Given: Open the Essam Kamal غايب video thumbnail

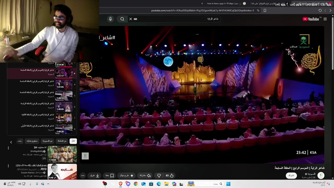Looking at the screenshot, I should (x=62, y=172).
